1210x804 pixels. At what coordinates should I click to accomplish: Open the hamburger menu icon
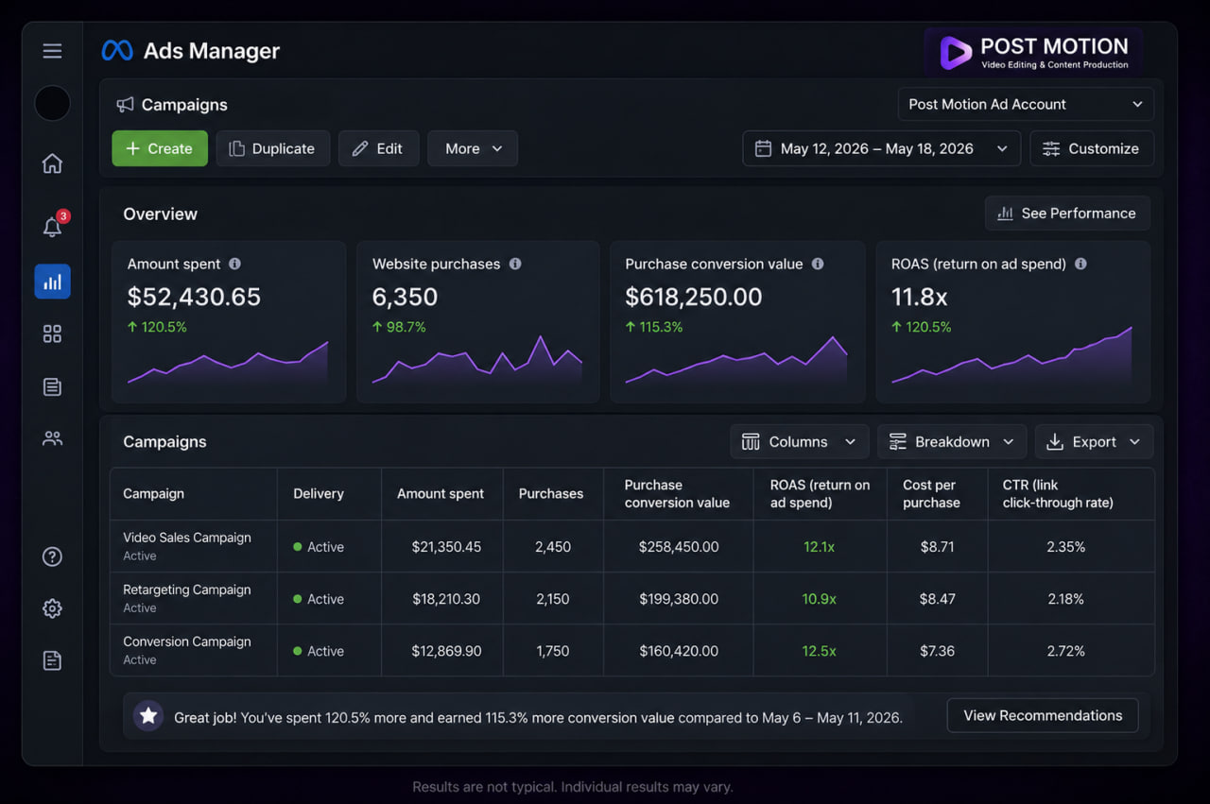click(x=52, y=51)
